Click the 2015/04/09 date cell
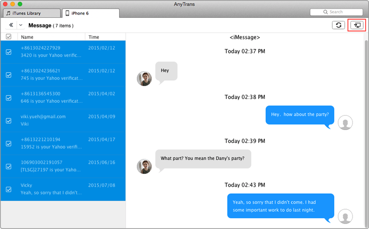Viewport: 369px width, 229px height. [x=102, y=117]
